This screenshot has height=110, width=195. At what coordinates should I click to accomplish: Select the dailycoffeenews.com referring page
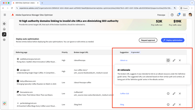click(x=28, y=81)
